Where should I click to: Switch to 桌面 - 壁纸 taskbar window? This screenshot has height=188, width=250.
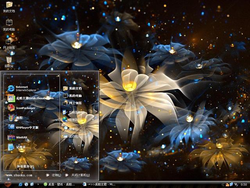pyautogui.click(x=61, y=184)
